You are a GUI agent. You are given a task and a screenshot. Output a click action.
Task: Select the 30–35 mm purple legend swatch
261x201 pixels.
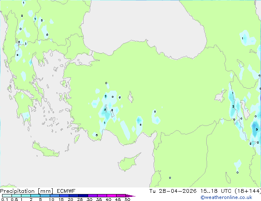pyautogui.click(x=92, y=196)
